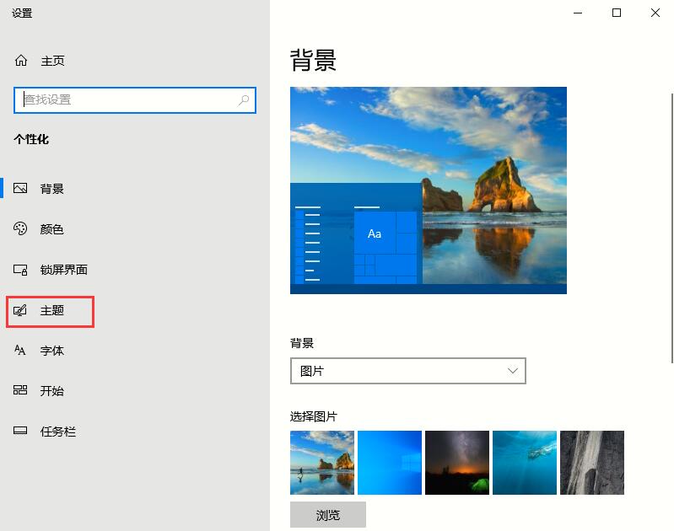This screenshot has height=531, width=674.
Task: Pick the night sky tent wallpaper thumbnail
Action: 457,463
